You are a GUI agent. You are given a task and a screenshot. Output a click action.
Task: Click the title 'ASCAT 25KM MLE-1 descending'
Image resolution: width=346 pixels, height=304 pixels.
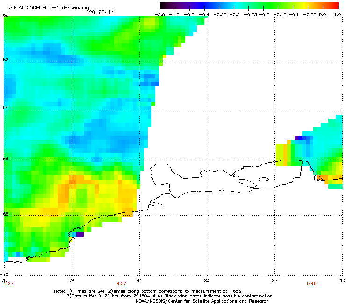(x=49, y=8)
